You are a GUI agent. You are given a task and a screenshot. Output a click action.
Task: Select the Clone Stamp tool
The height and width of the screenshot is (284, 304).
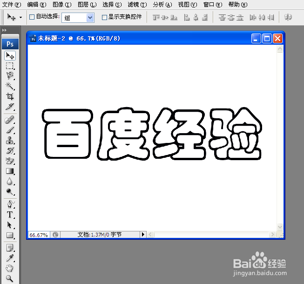(x=9, y=140)
